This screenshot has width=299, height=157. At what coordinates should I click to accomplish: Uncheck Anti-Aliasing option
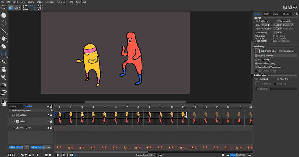[256, 60]
